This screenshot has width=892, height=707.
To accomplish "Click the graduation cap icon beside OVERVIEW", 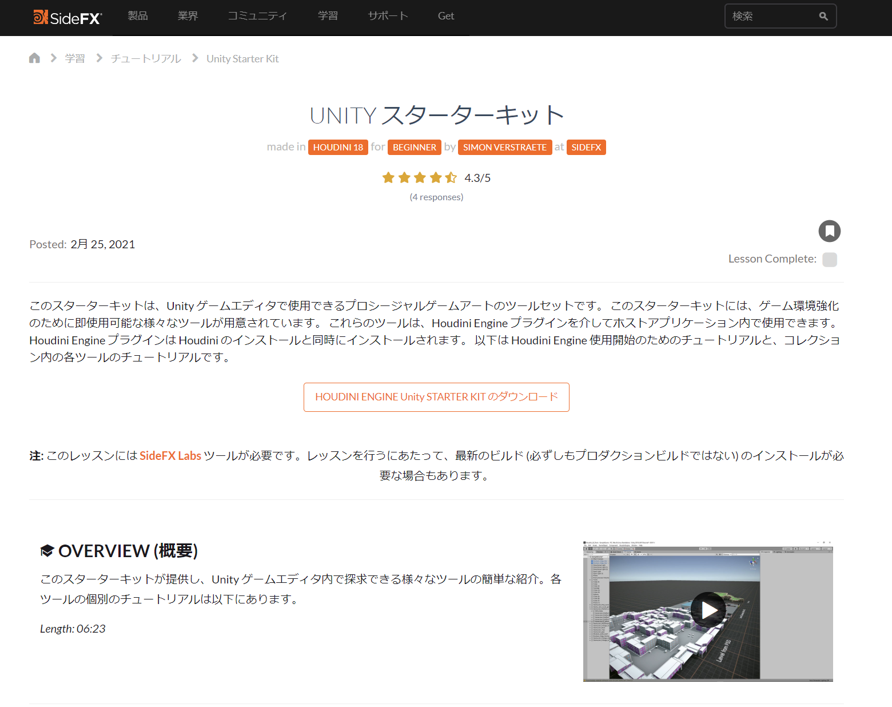I will [47, 551].
